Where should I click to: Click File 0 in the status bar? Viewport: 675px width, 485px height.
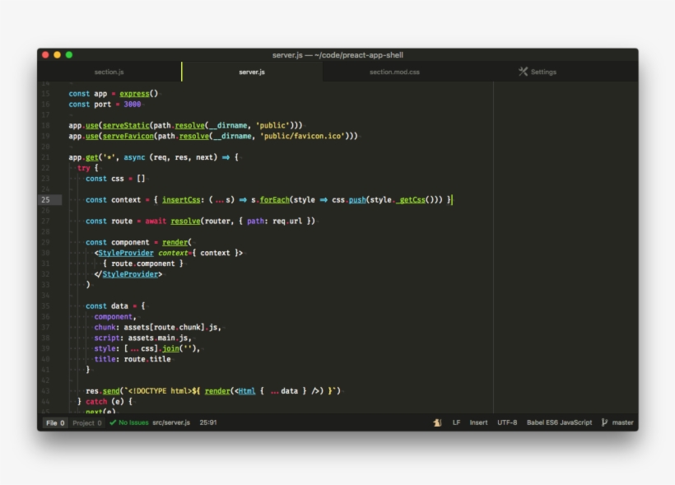54,422
